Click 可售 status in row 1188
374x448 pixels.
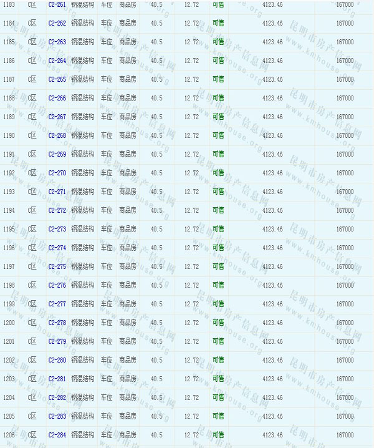[218, 98]
